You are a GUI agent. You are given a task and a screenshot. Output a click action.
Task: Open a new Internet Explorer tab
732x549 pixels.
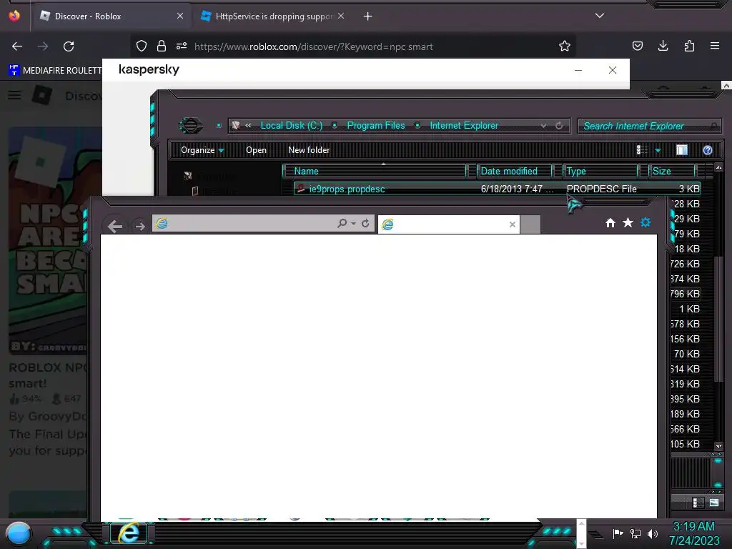tap(530, 224)
